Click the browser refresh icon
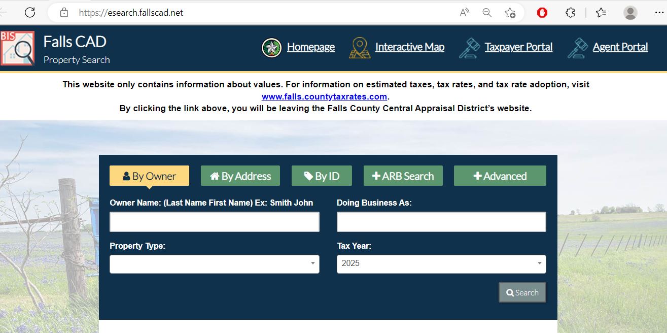Screen dimensions: 667x333 point(30,12)
